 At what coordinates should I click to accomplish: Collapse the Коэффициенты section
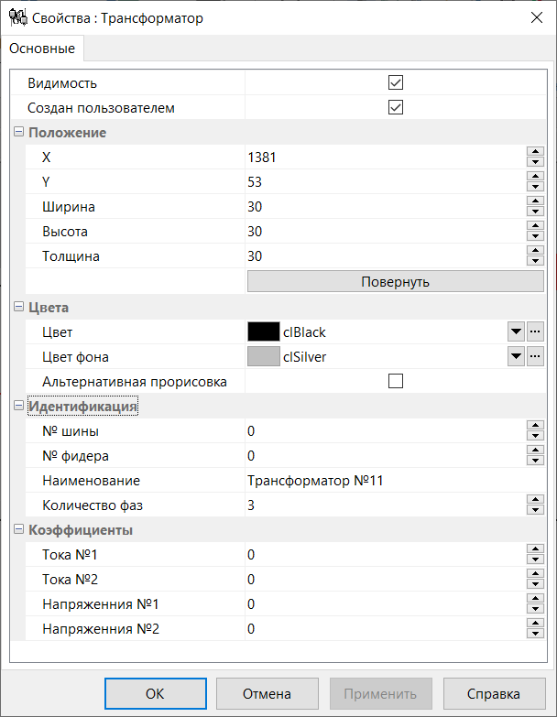[x=18, y=529]
